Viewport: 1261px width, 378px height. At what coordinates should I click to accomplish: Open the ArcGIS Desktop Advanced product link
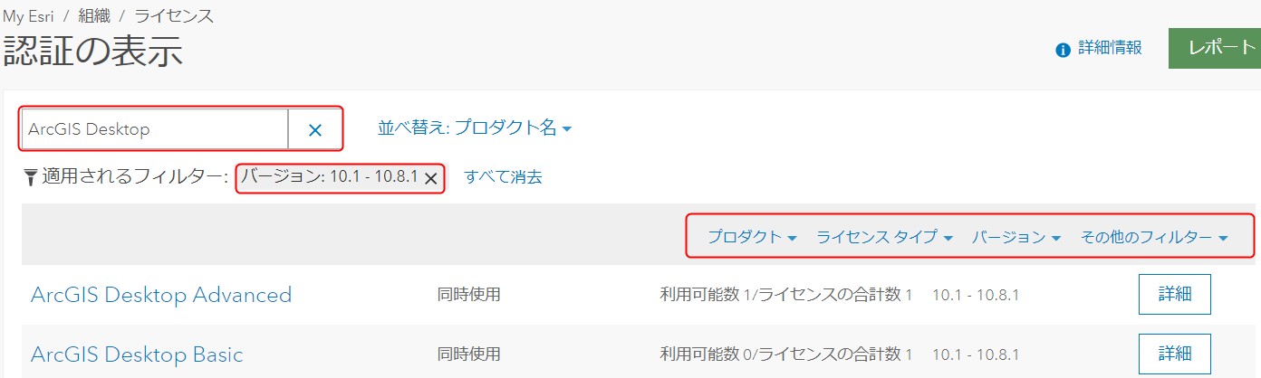point(161,294)
